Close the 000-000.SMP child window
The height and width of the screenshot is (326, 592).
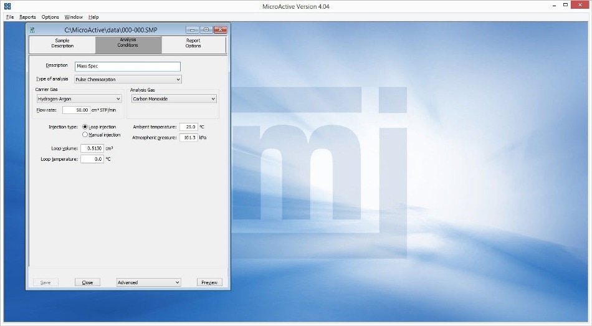pos(220,30)
